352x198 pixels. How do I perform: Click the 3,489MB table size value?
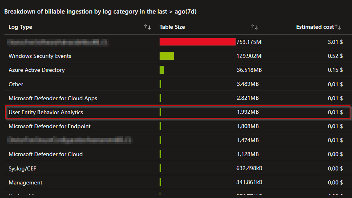248,84
